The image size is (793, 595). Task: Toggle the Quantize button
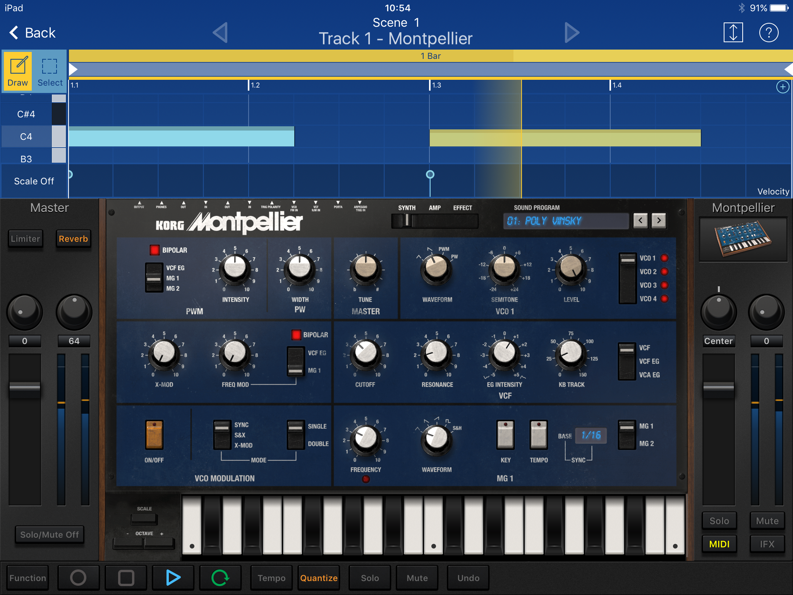pos(319,578)
